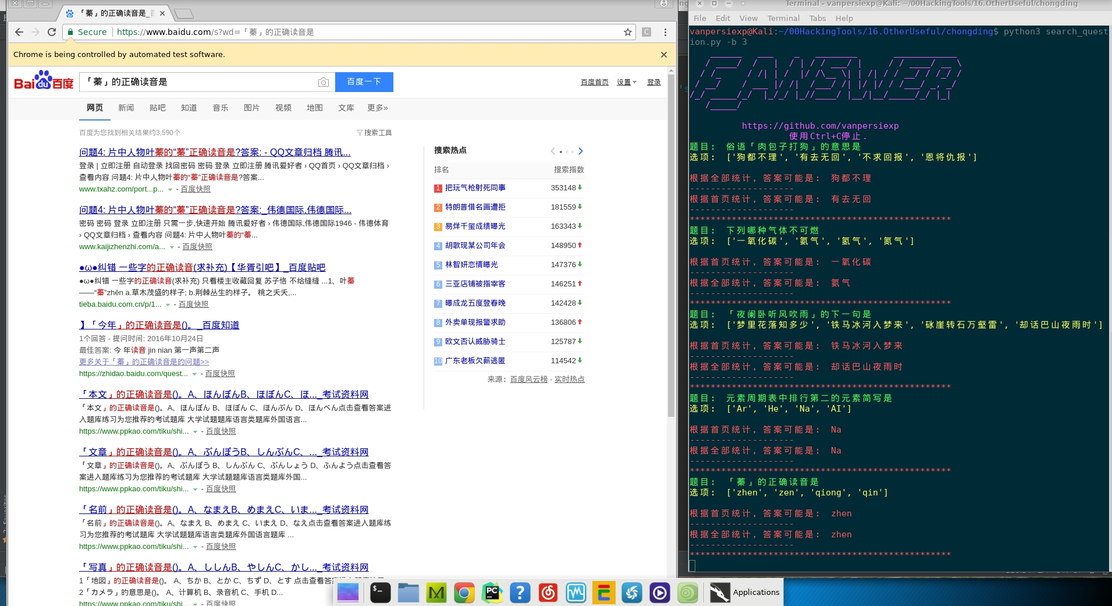
Task: Open the View menu in Terminal
Action: (748, 18)
